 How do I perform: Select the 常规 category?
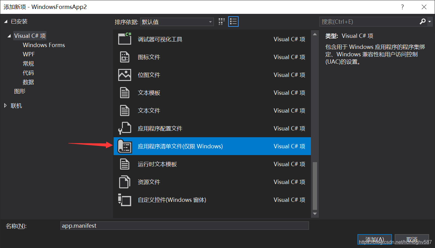[x=28, y=64]
